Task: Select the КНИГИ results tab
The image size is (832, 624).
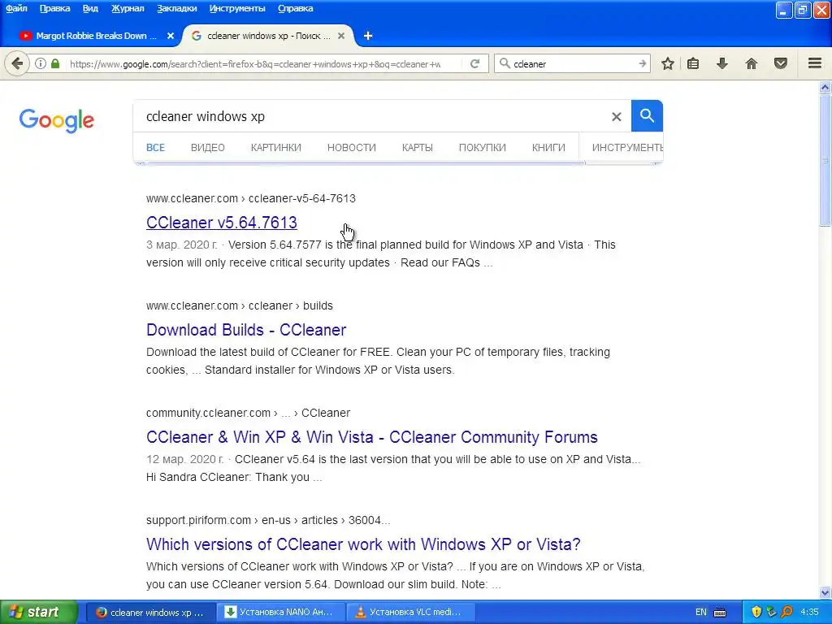Action: click(x=548, y=148)
